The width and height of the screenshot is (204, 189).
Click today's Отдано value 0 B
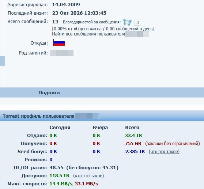[x=53, y=136]
